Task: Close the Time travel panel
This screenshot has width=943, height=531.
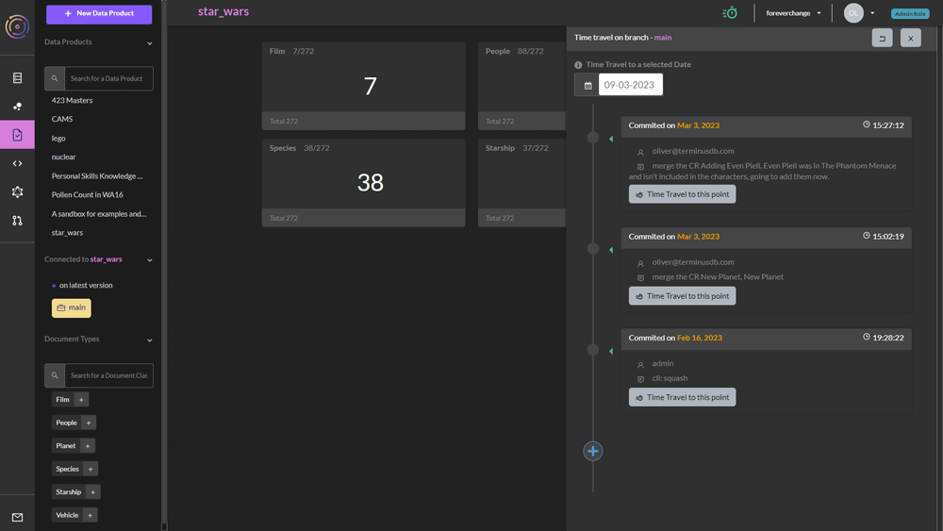Action: [x=911, y=38]
